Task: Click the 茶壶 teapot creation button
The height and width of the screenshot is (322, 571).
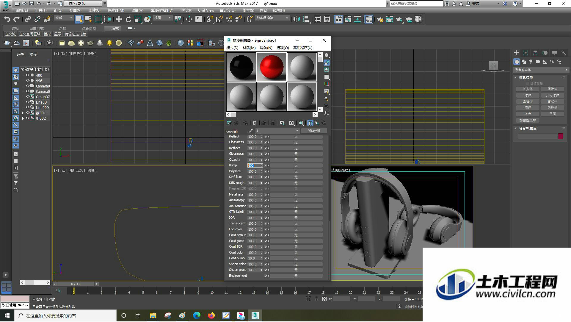Action: point(528,114)
